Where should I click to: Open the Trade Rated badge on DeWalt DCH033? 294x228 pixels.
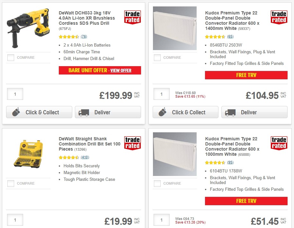click(132, 18)
